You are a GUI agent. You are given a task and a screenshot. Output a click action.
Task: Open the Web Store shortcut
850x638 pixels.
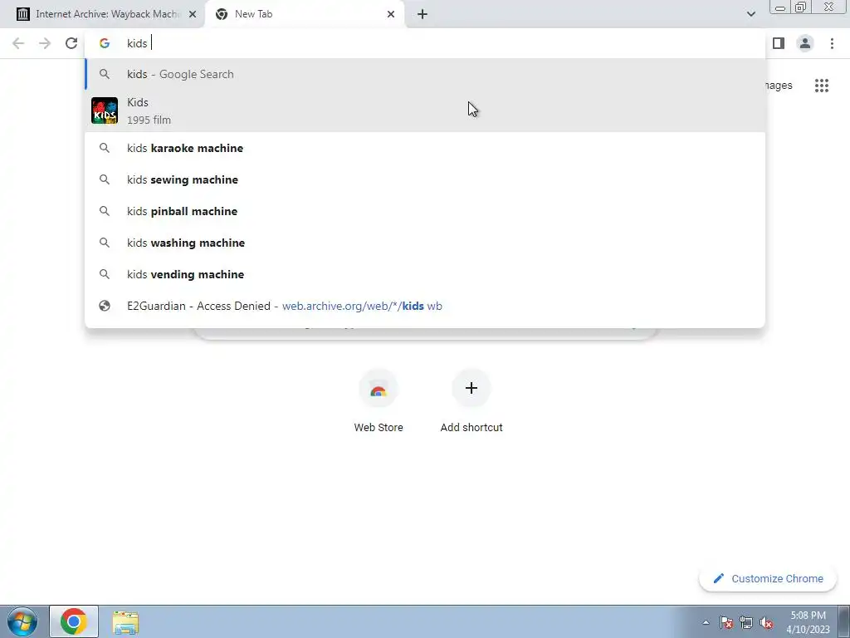379,401
